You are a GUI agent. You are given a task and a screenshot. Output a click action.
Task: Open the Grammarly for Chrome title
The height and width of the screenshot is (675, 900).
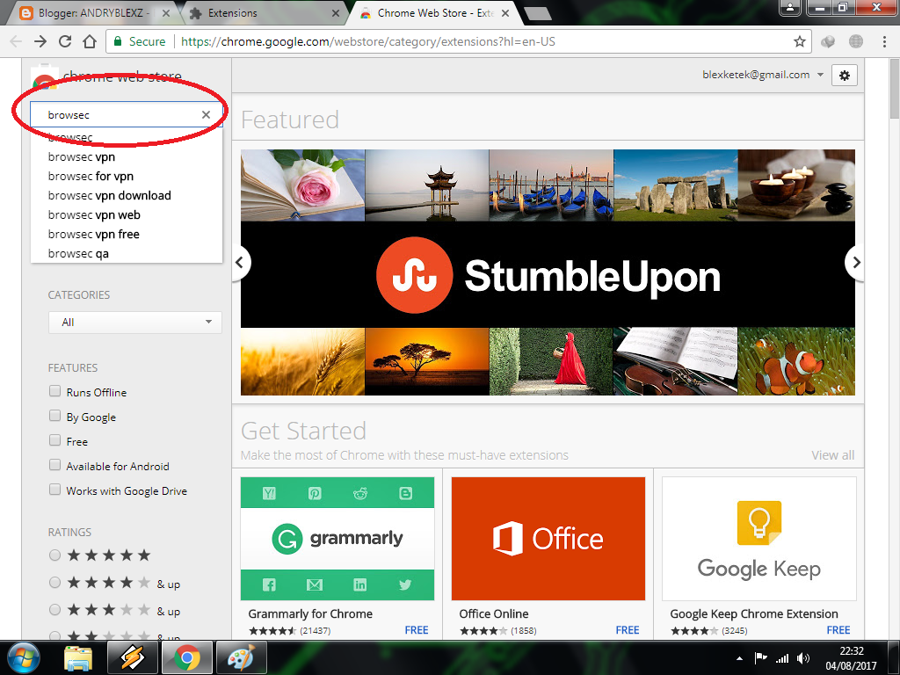point(310,613)
